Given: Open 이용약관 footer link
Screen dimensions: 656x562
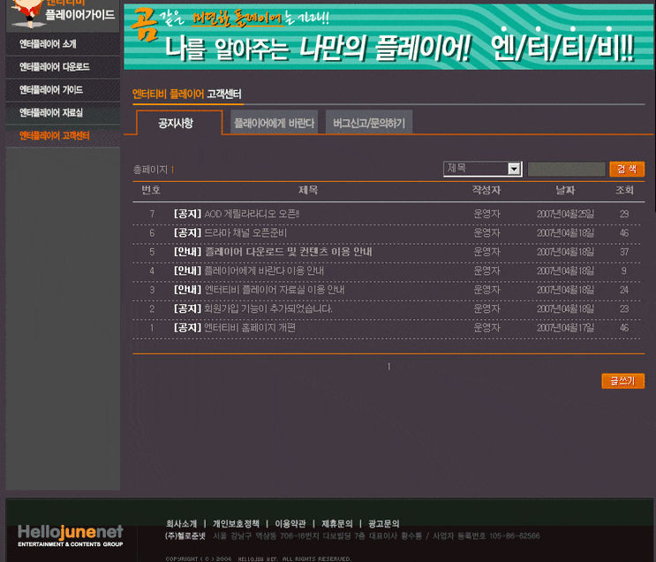Looking at the screenshot, I should pos(290,523).
